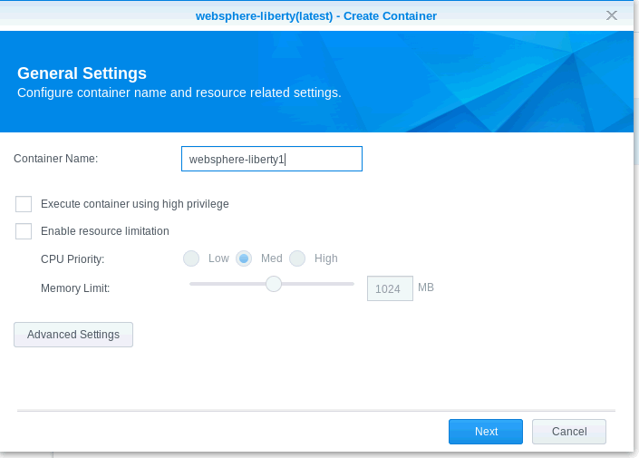Click the 1024 memory value box
The width and height of the screenshot is (639, 458).
pyautogui.click(x=390, y=288)
